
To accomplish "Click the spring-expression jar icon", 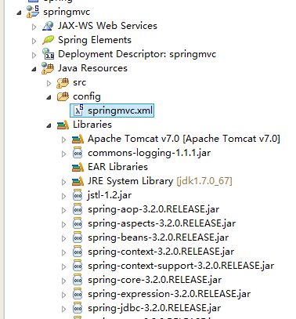I will pos(78,294).
